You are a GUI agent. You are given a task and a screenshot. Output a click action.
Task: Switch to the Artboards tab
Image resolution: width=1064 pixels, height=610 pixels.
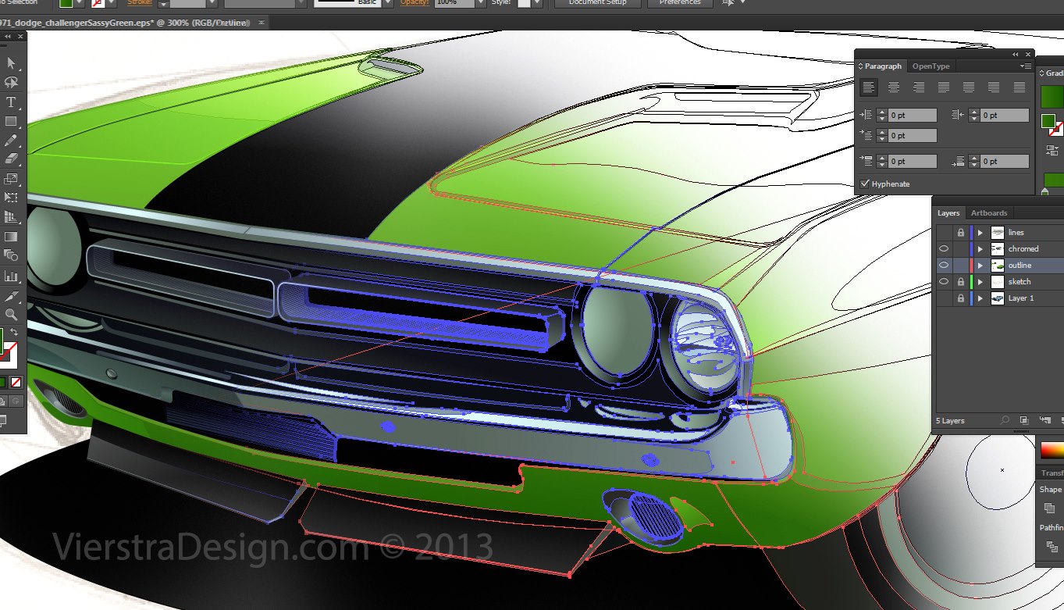(x=988, y=213)
